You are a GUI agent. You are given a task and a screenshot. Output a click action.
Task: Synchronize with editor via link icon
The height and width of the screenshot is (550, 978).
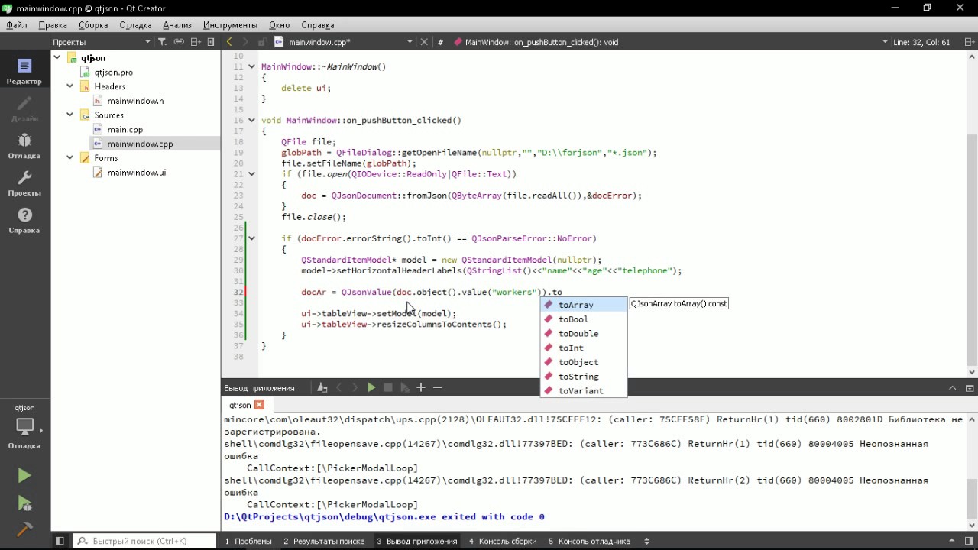179,42
